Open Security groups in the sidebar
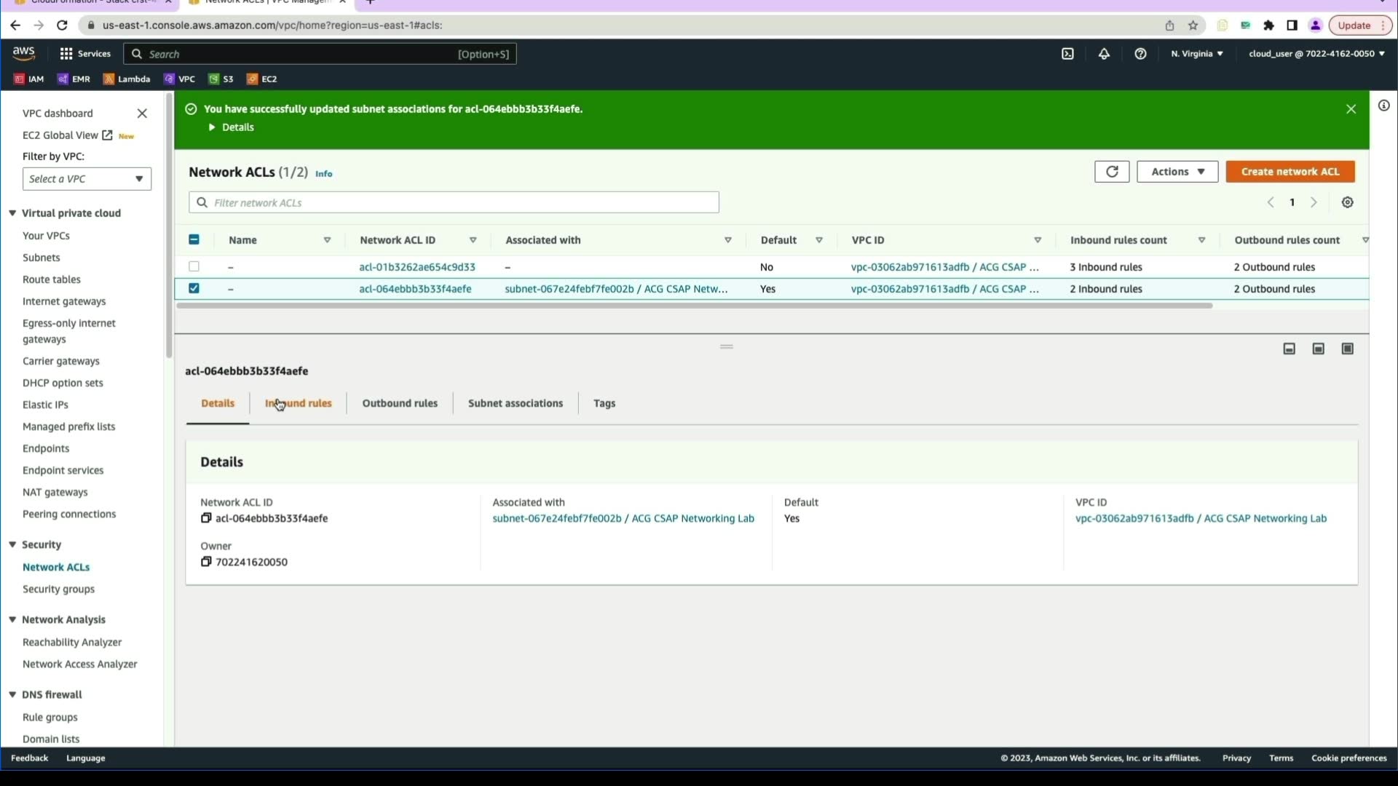The width and height of the screenshot is (1398, 786). point(58,589)
